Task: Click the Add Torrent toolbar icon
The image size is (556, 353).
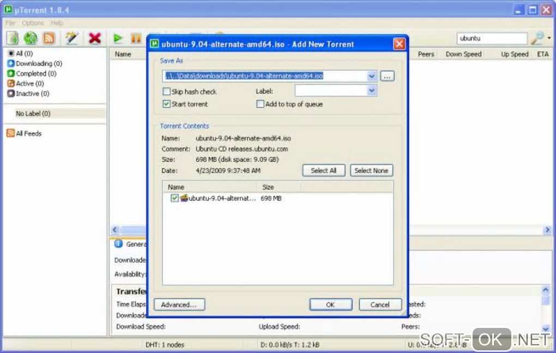Action: click(13, 38)
